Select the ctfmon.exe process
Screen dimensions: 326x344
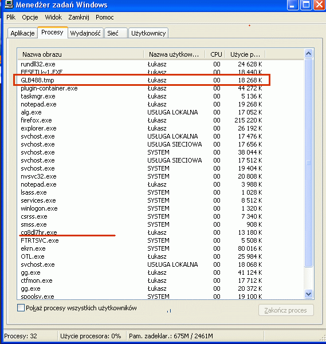pos(141,280)
